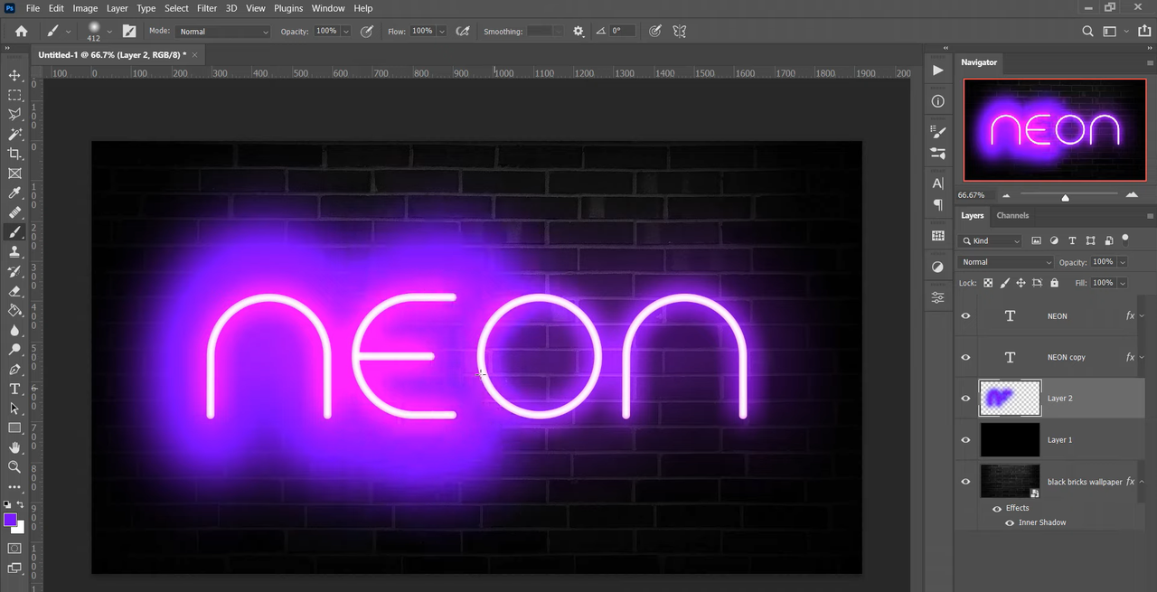
Task: Open the Brush Settings panel icon
Action: click(x=938, y=132)
